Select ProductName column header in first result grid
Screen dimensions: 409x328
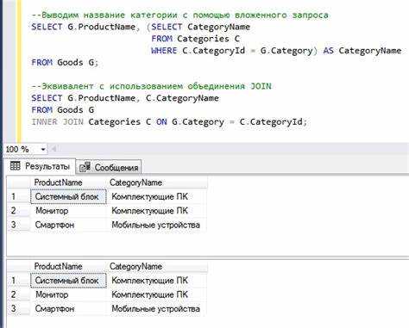click(x=68, y=183)
